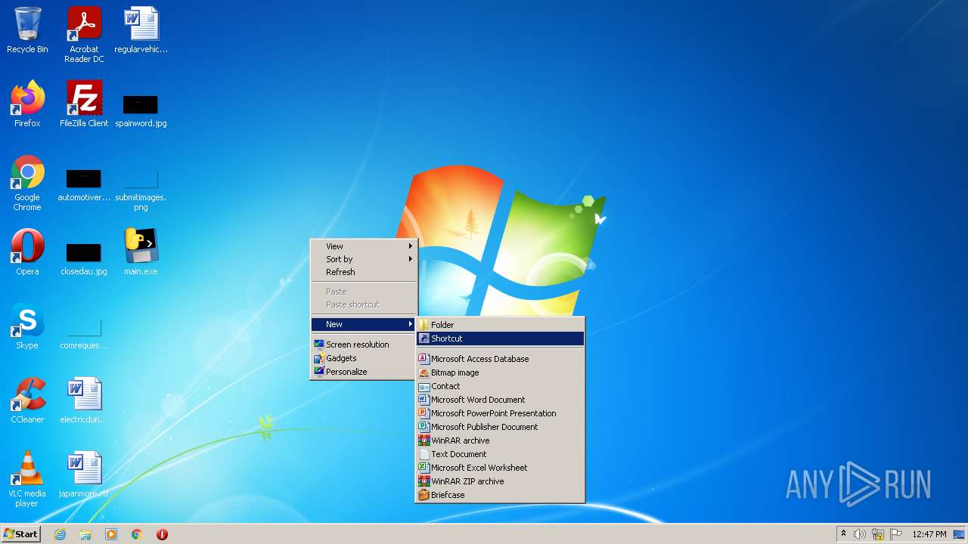This screenshot has width=968, height=544.
Task: Select the Skype desktop shortcut
Action: tap(27, 326)
